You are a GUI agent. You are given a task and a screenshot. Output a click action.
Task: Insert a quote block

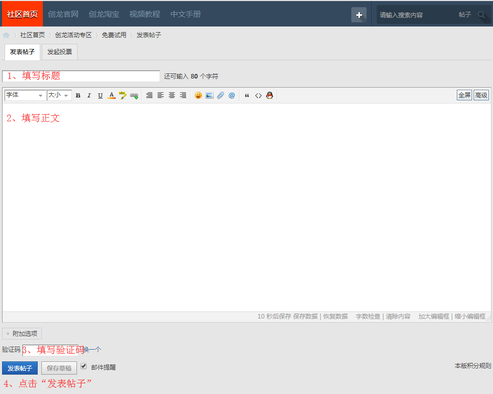[247, 95]
